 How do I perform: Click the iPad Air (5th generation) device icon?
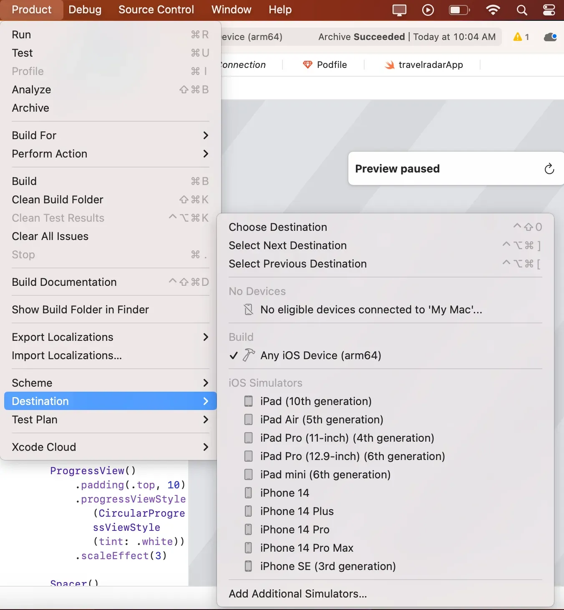point(248,419)
